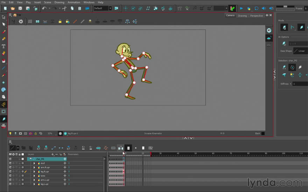308x192 pixels.
Task: Click the frame 30 mark on timeline ruler
Action: [160, 154]
